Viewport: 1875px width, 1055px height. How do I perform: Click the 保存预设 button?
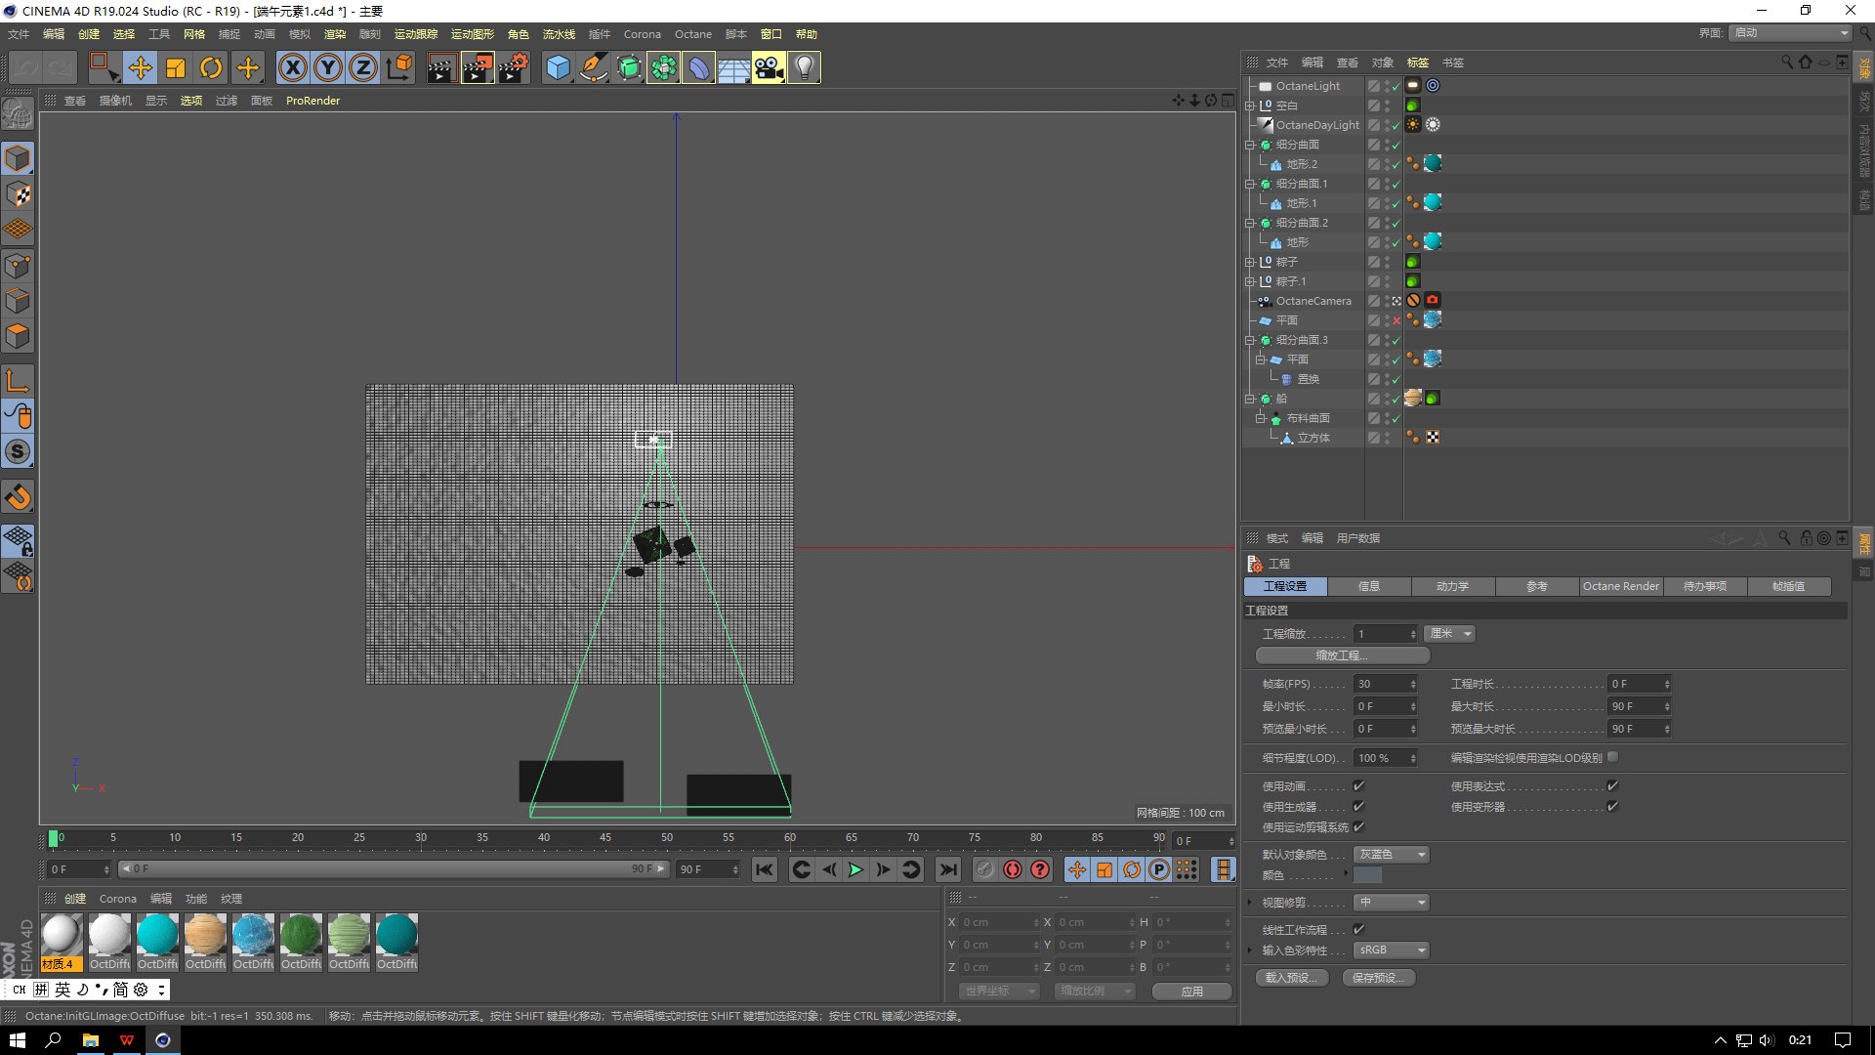(1378, 978)
